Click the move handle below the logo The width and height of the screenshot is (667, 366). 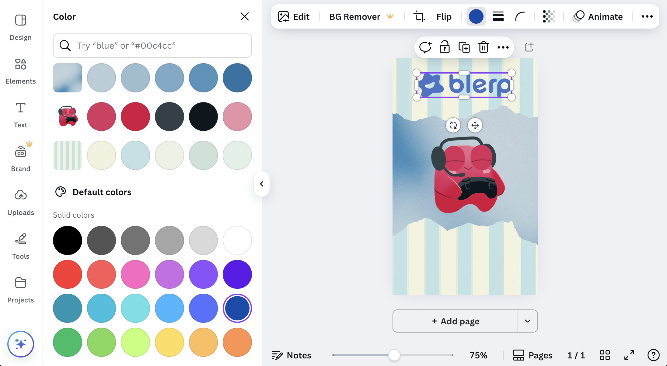pos(475,125)
